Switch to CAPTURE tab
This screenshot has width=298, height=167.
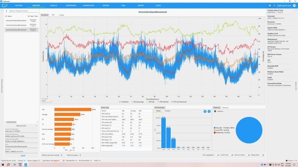[x=19, y=6]
